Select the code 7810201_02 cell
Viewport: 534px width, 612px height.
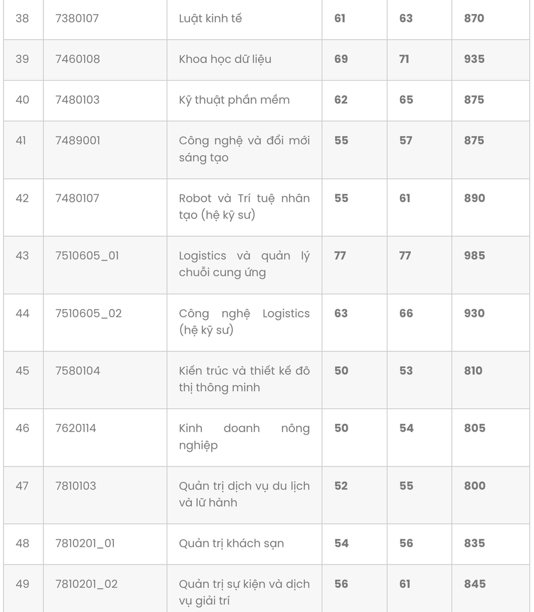(x=88, y=584)
